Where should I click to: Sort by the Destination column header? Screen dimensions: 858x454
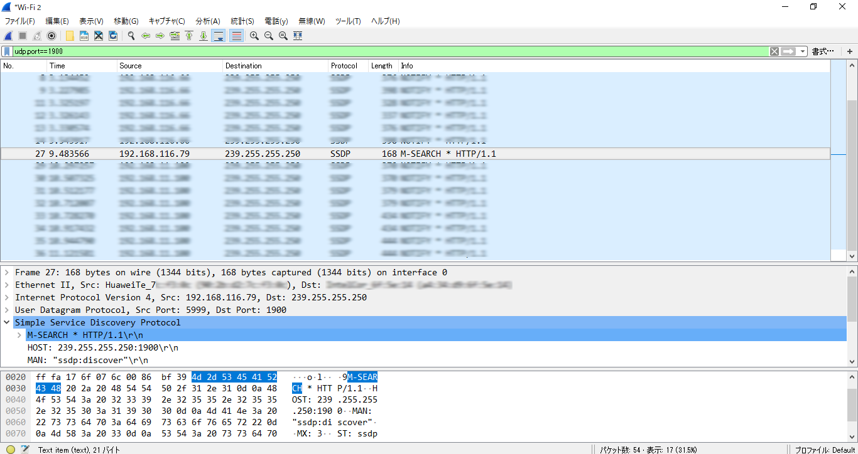click(276, 66)
